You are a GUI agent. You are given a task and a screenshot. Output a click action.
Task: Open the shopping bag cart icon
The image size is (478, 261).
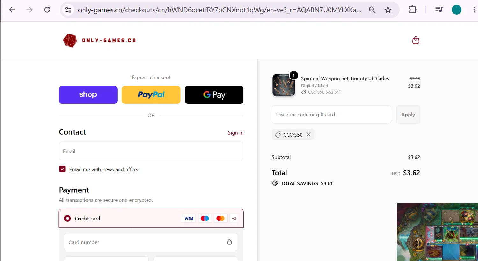pos(416,40)
